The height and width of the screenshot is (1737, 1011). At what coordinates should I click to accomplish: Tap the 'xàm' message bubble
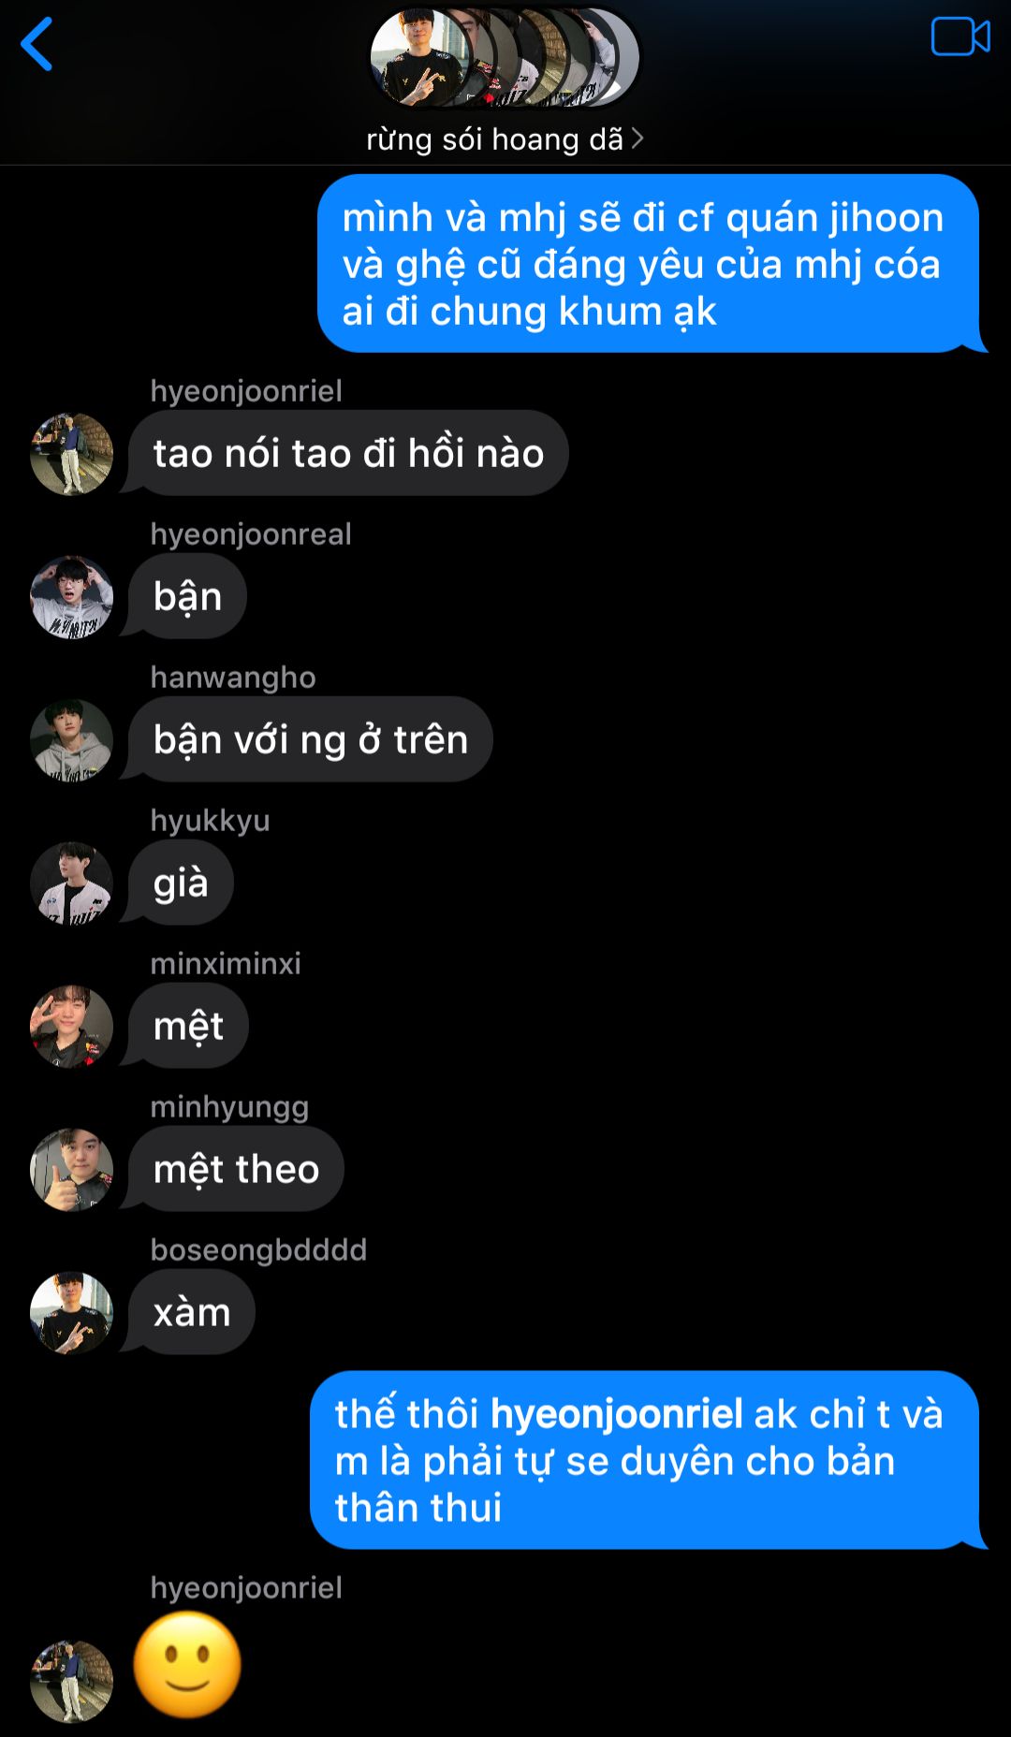pos(192,1312)
